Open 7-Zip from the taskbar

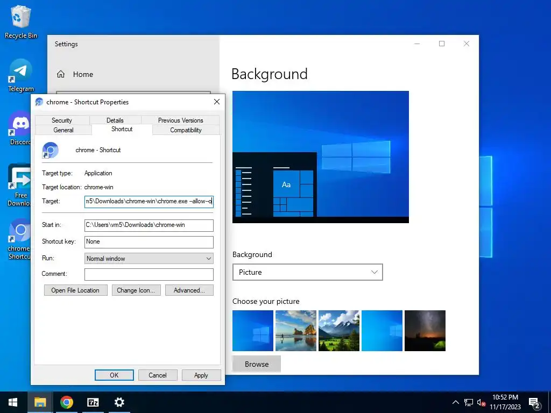pos(93,402)
